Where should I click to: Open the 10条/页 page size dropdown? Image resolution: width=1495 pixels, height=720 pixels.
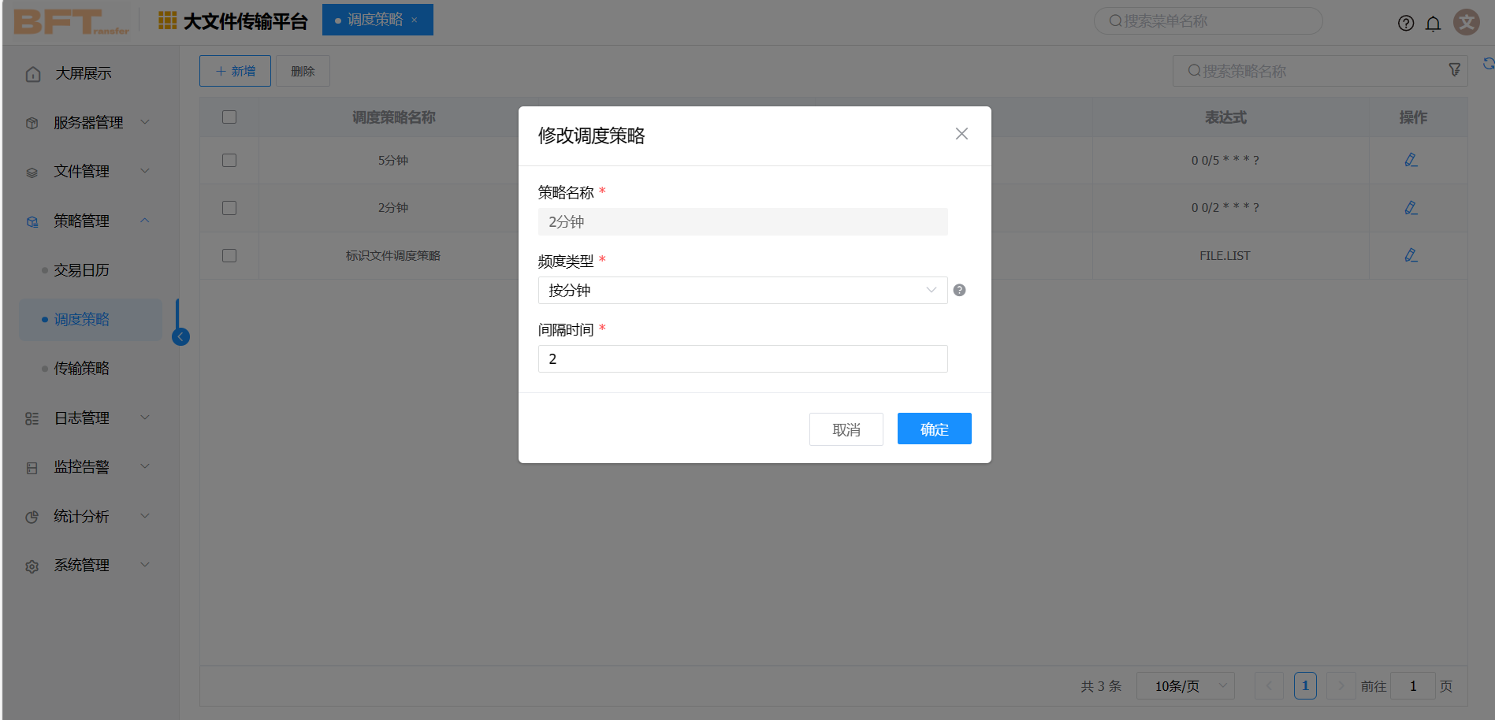point(1184,685)
